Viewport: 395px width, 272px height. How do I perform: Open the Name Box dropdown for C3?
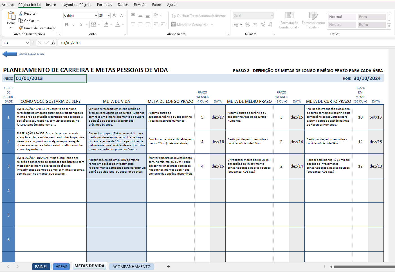coord(27,43)
